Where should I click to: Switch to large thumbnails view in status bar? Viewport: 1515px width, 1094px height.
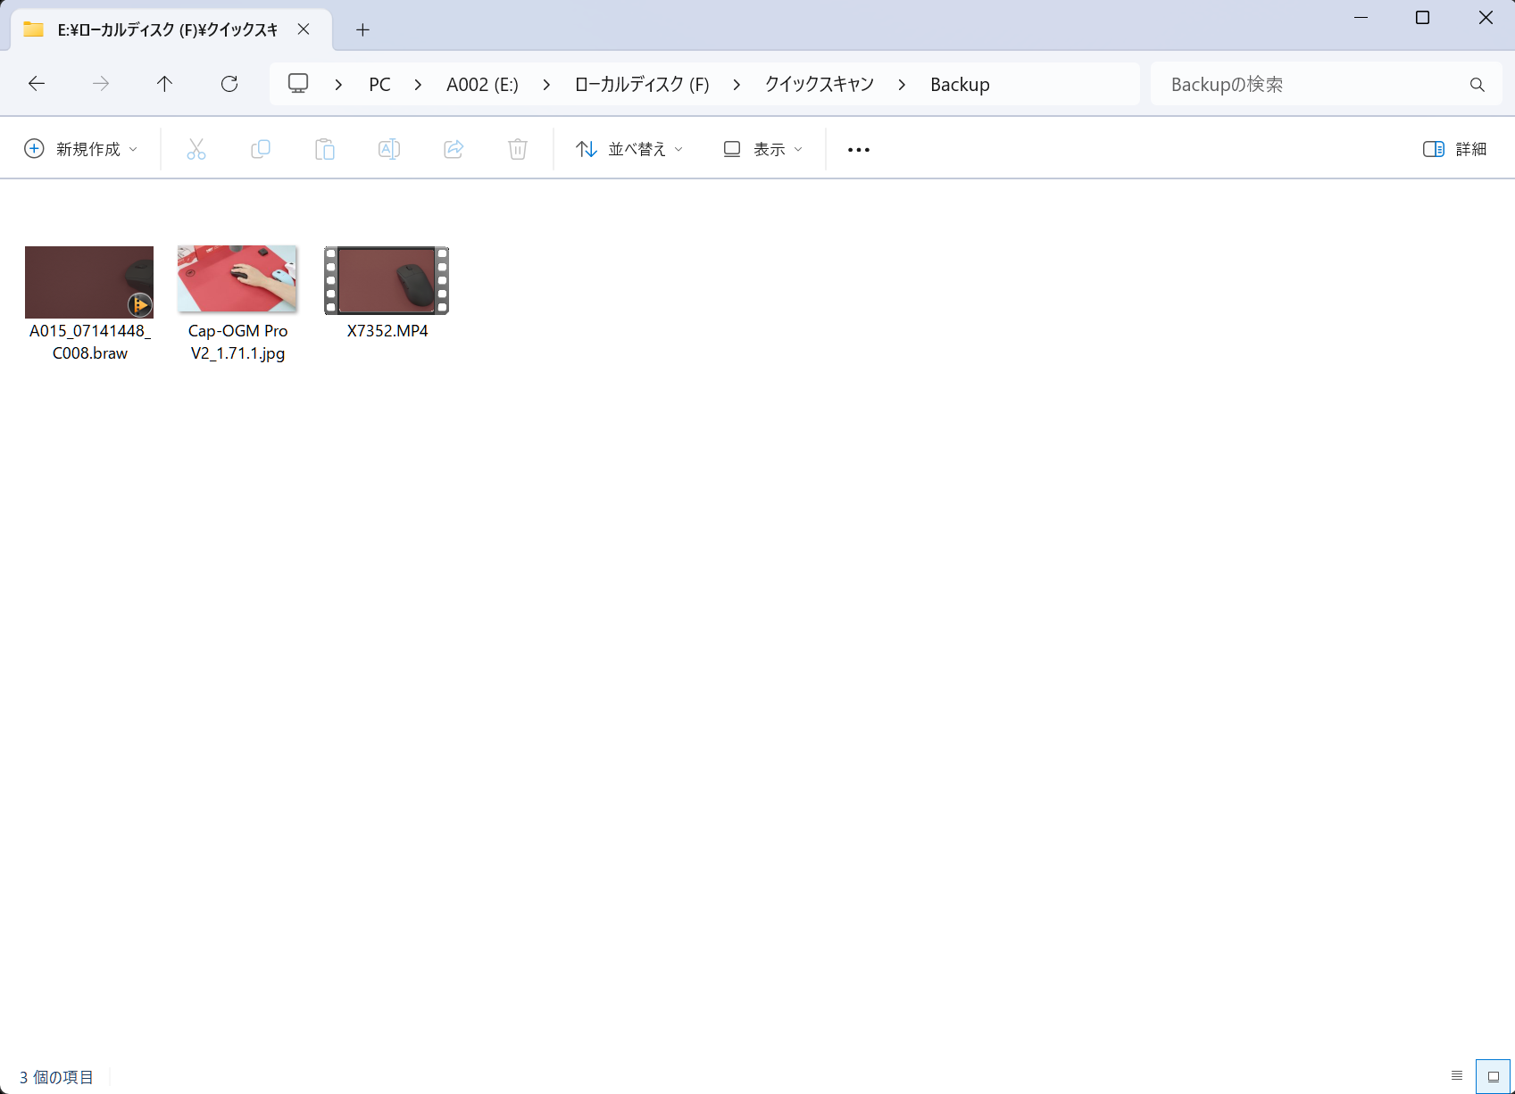[x=1493, y=1076]
